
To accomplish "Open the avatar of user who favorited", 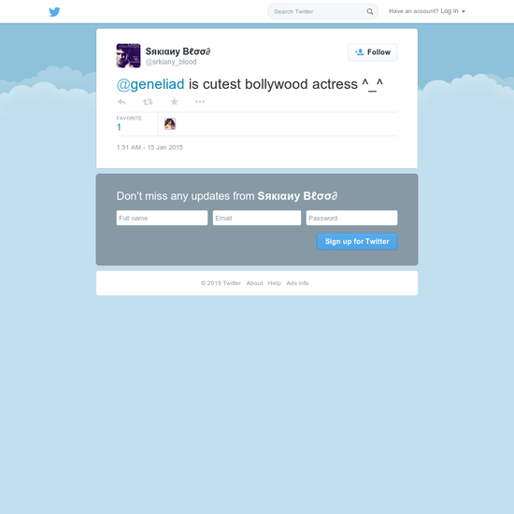I will (x=170, y=124).
